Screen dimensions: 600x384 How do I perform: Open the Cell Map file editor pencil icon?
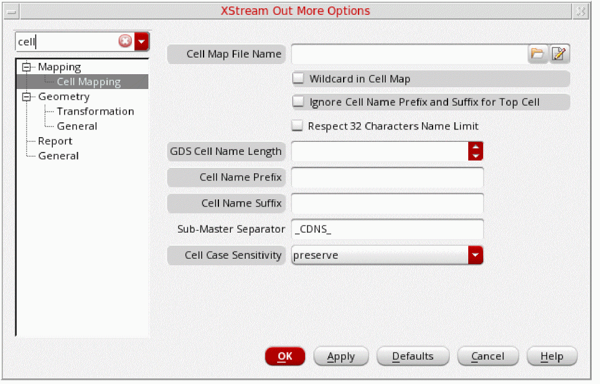click(559, 53)
